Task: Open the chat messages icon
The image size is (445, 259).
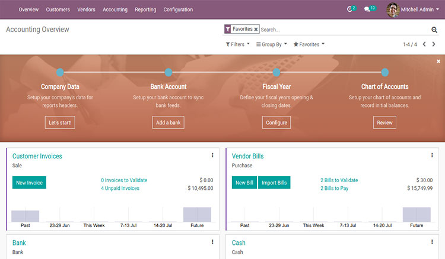Action: (368, 9)
